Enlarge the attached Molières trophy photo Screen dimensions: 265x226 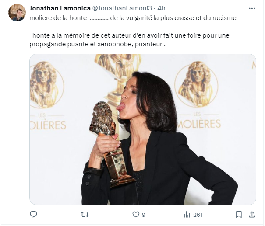click(x=143, y=129)
